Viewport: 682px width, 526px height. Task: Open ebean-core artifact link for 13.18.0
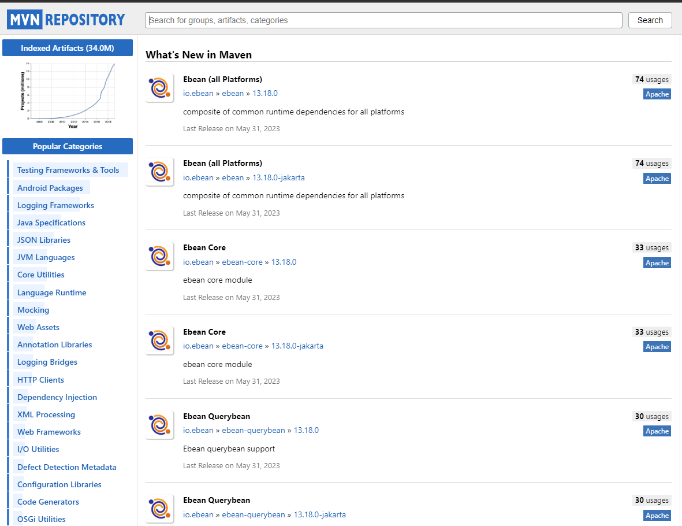tap(243, 262)
